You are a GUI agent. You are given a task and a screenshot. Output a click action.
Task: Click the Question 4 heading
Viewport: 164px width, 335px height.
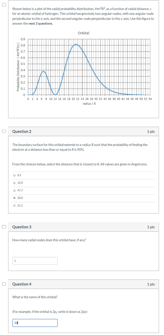[x=22, y=285]
